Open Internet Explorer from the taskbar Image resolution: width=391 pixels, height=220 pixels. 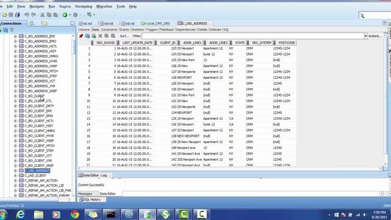coord(20,215)
